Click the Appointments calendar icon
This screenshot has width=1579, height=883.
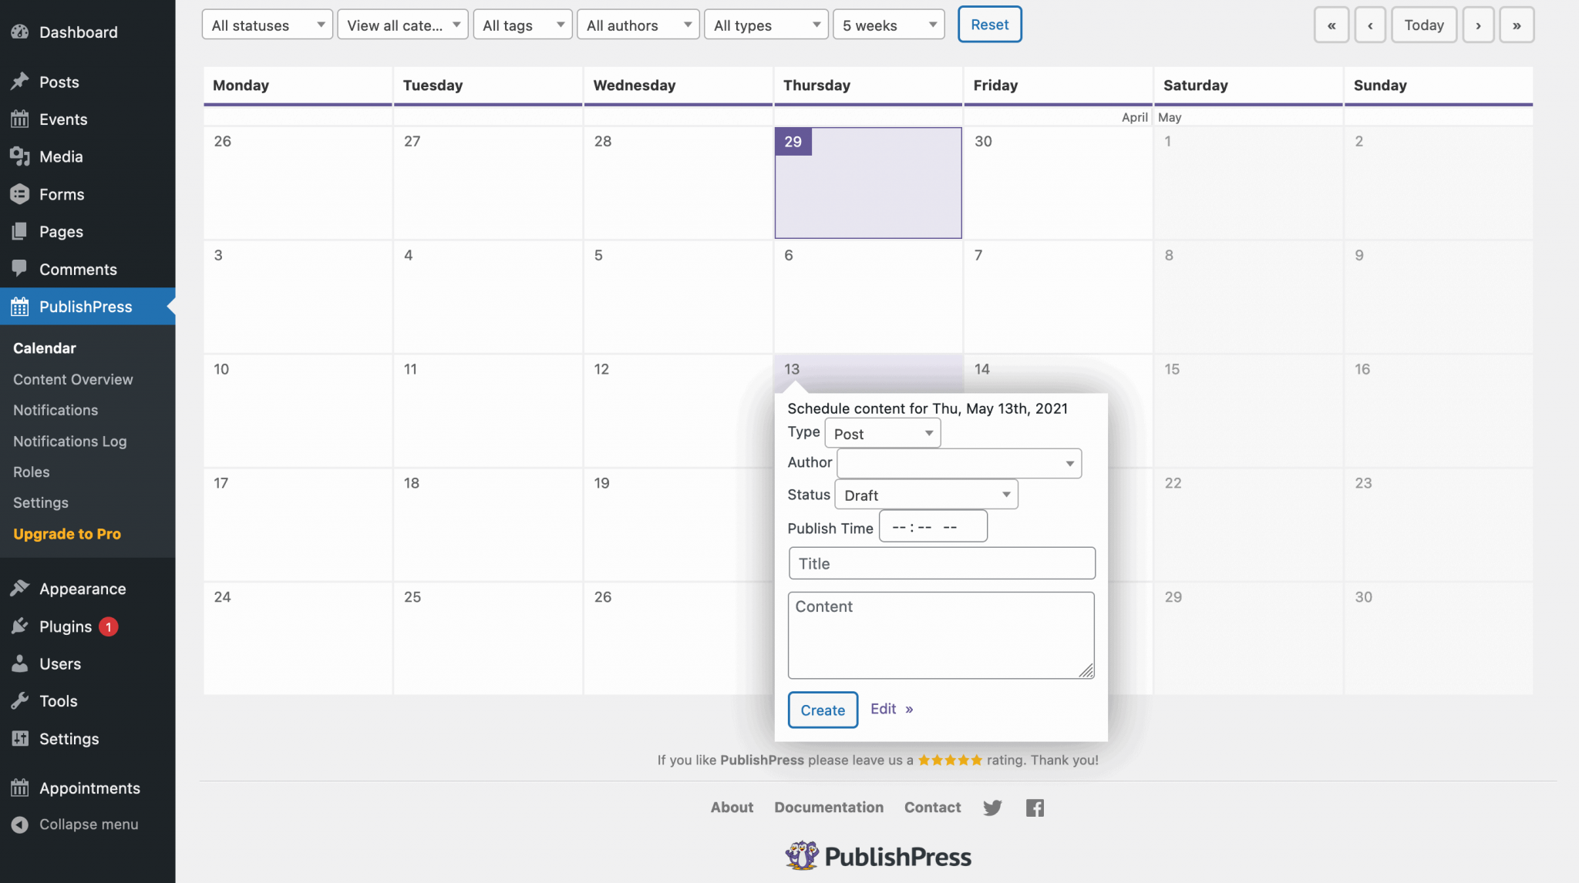pos(20,787)
